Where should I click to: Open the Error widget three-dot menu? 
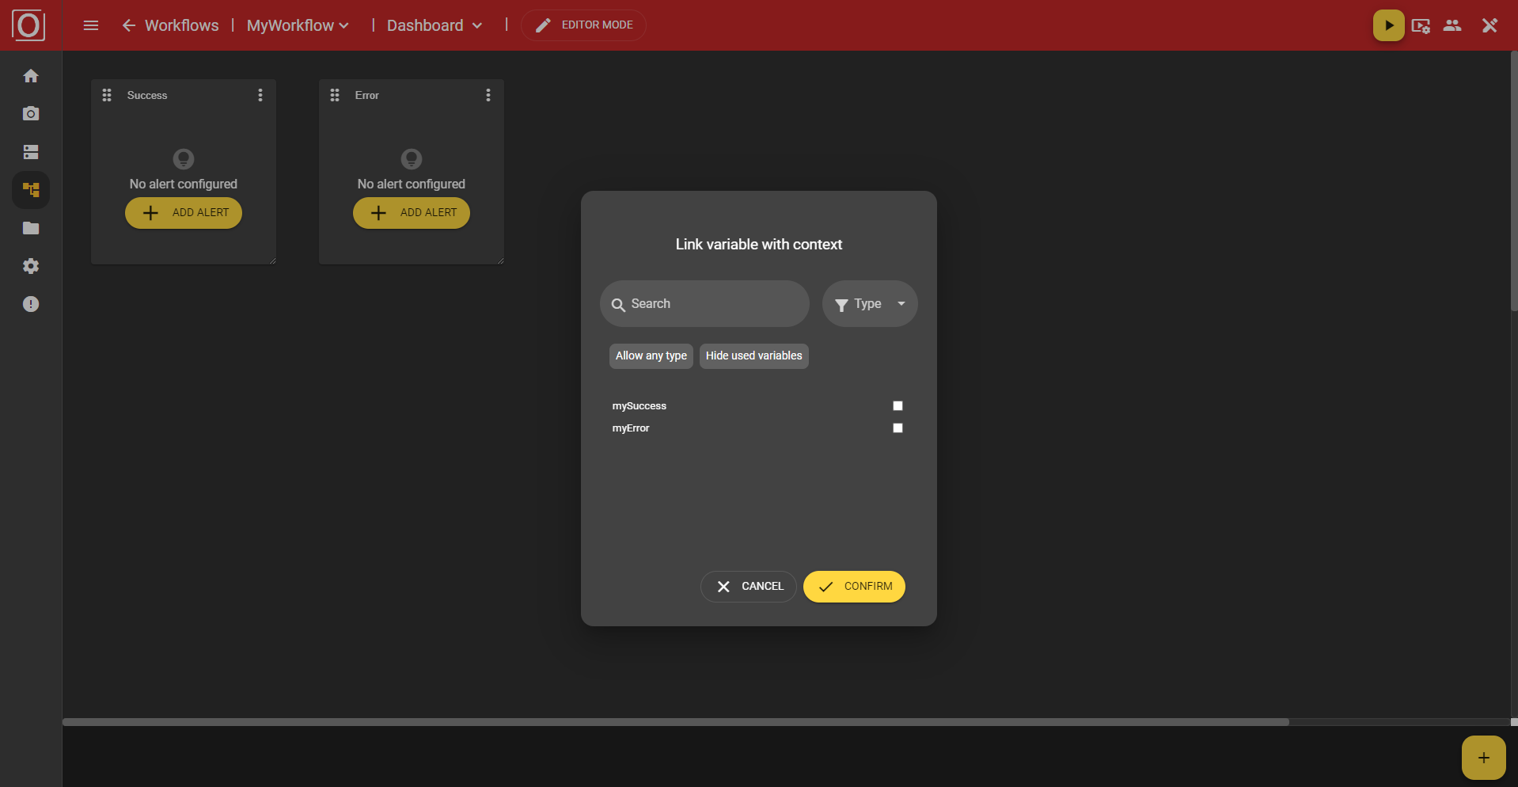pos(488,95)
